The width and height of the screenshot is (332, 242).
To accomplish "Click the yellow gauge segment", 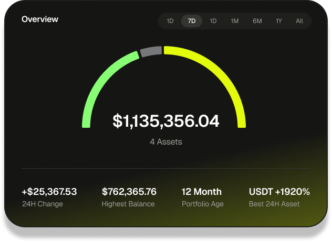I will 221,73.
